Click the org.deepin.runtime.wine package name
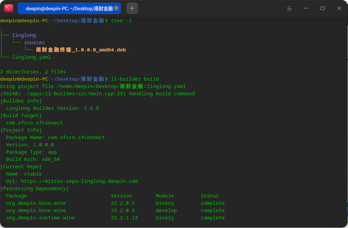Screen dimensions: 348x228 point(40,218)
